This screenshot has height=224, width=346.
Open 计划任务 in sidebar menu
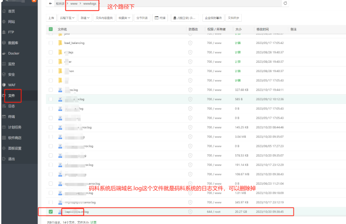(15, 127)
